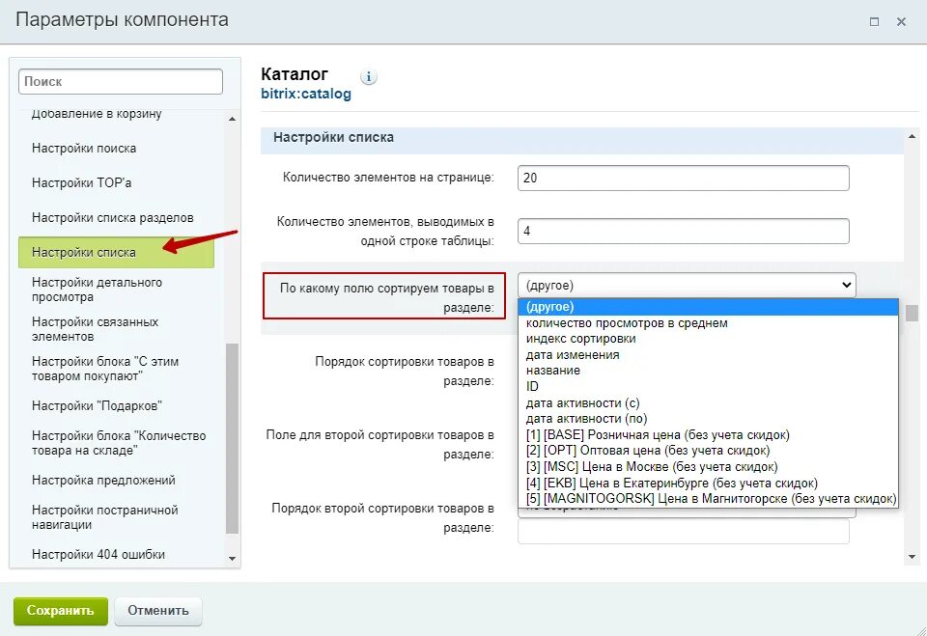Select Добавление в корзину in sidebar
The image size is (927, 636).
coord(97,114)
